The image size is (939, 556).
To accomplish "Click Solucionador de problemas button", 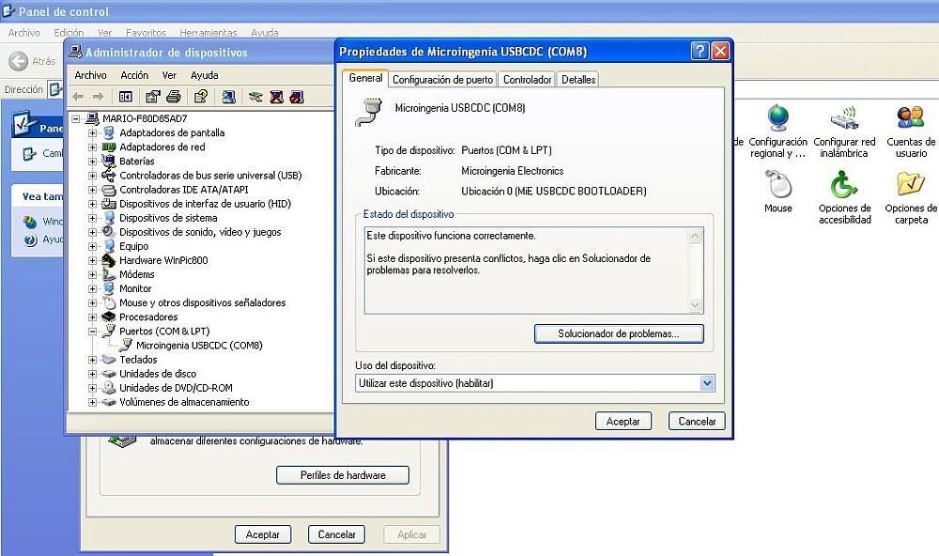I will click(x=619, y=333).
